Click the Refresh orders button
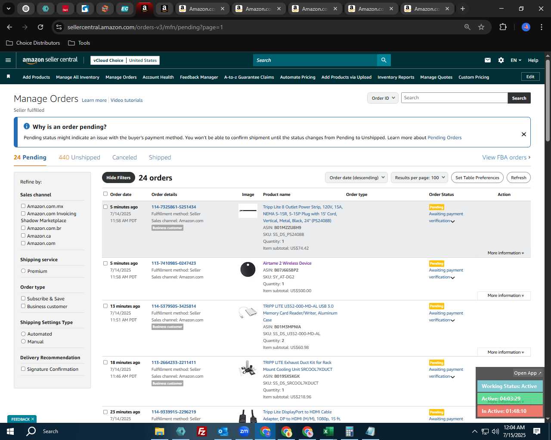Viewport: 551px width, 440px height. click(518, 177)
